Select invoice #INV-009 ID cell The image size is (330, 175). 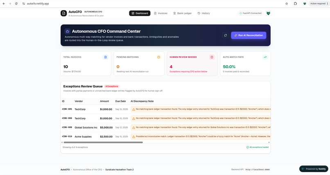pyautogui.click(x=67, y=127)
